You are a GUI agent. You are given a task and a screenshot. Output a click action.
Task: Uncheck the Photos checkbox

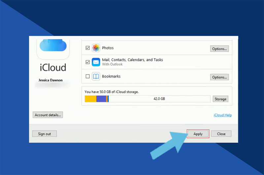coord(87,48)
